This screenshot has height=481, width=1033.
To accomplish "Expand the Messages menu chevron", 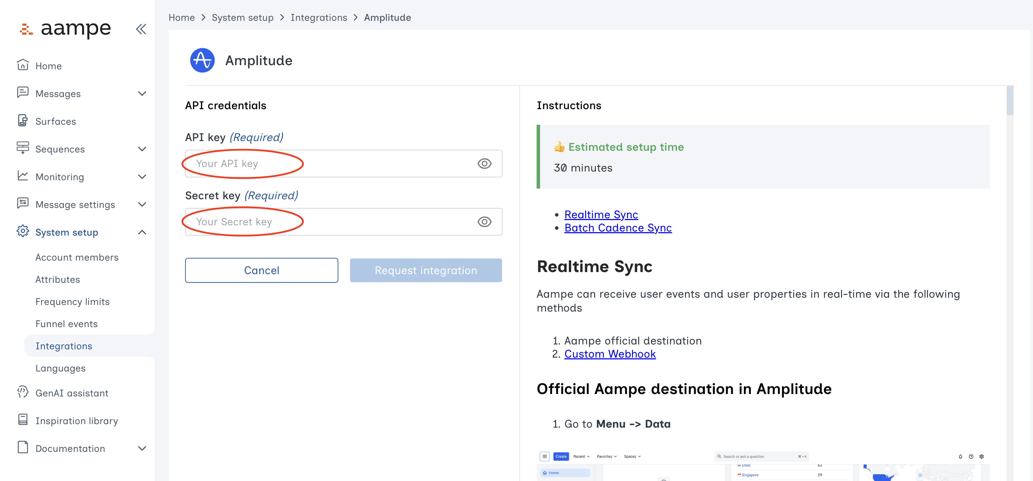I will point(142,94).
